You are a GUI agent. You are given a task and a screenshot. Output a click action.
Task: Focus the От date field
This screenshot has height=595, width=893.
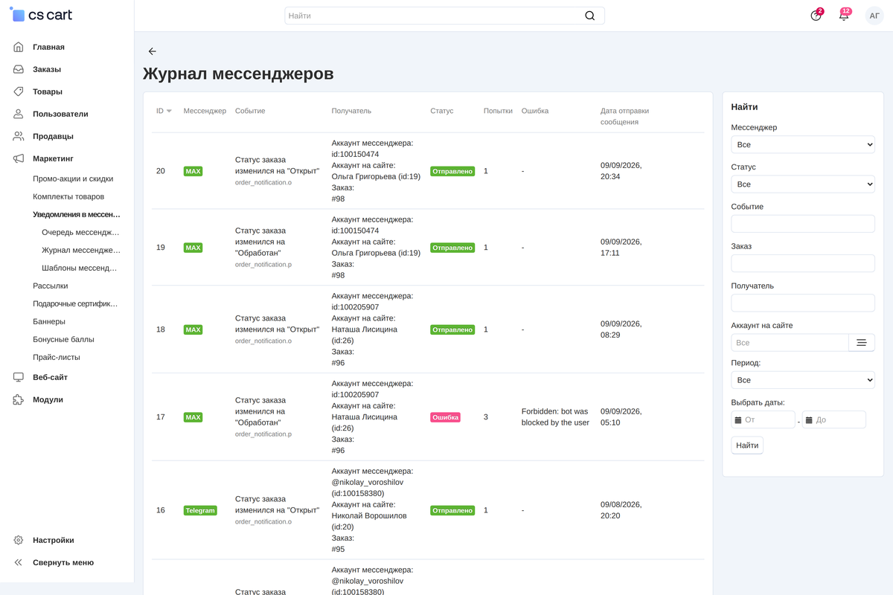(764, 420)
